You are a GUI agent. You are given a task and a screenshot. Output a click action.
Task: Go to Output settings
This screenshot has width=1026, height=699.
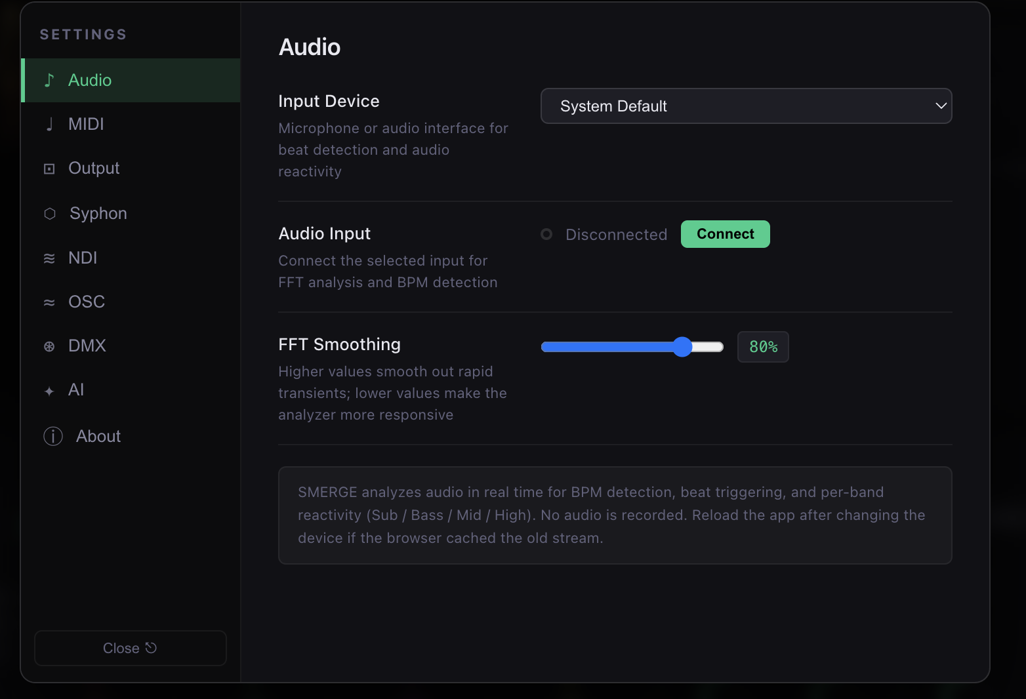(x=131, y=169)
